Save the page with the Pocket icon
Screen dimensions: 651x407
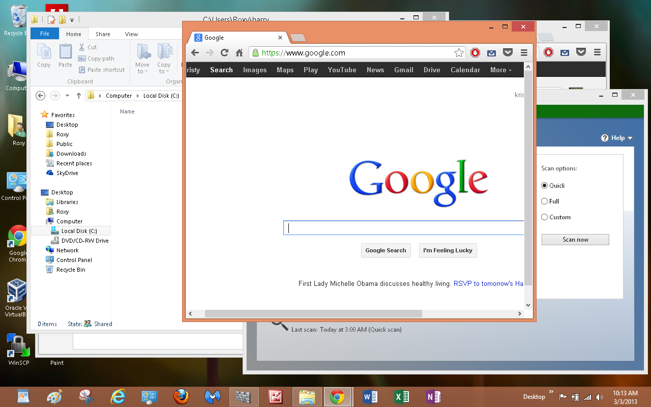click(x=508, y=52)
